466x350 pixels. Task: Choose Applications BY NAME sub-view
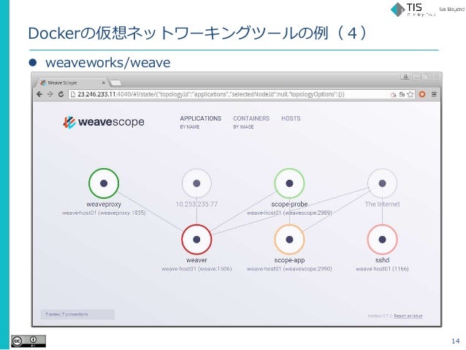pyautogui.click(x=190, y=127)
